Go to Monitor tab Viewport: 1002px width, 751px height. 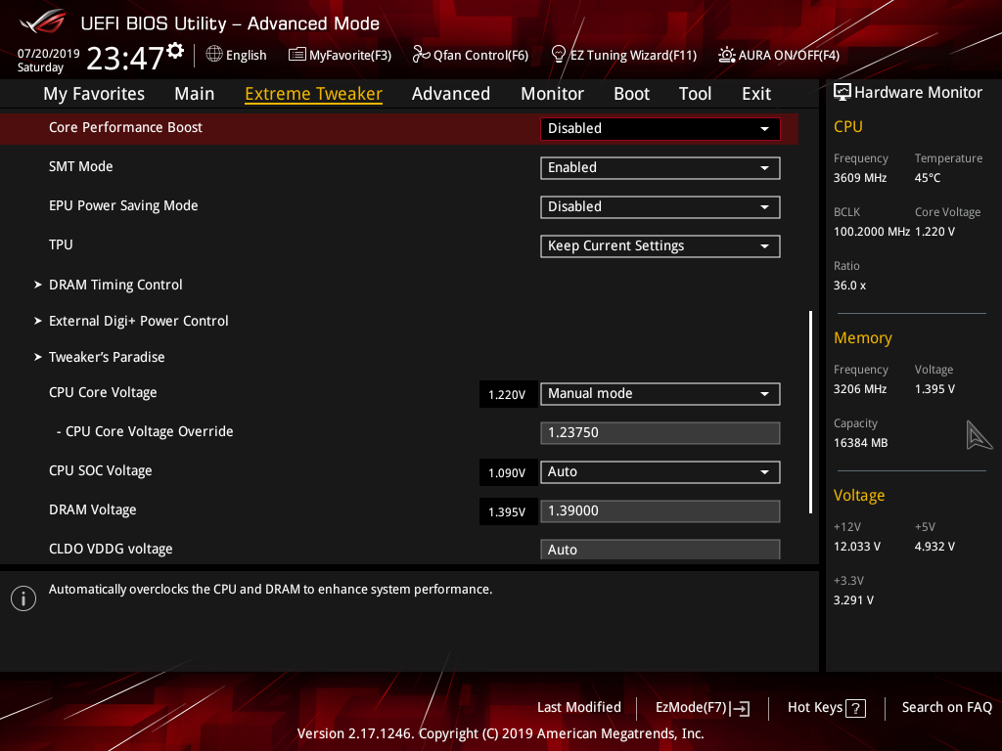[552, 94]
